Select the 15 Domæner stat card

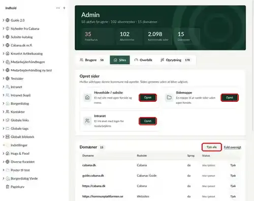[187, 37]
